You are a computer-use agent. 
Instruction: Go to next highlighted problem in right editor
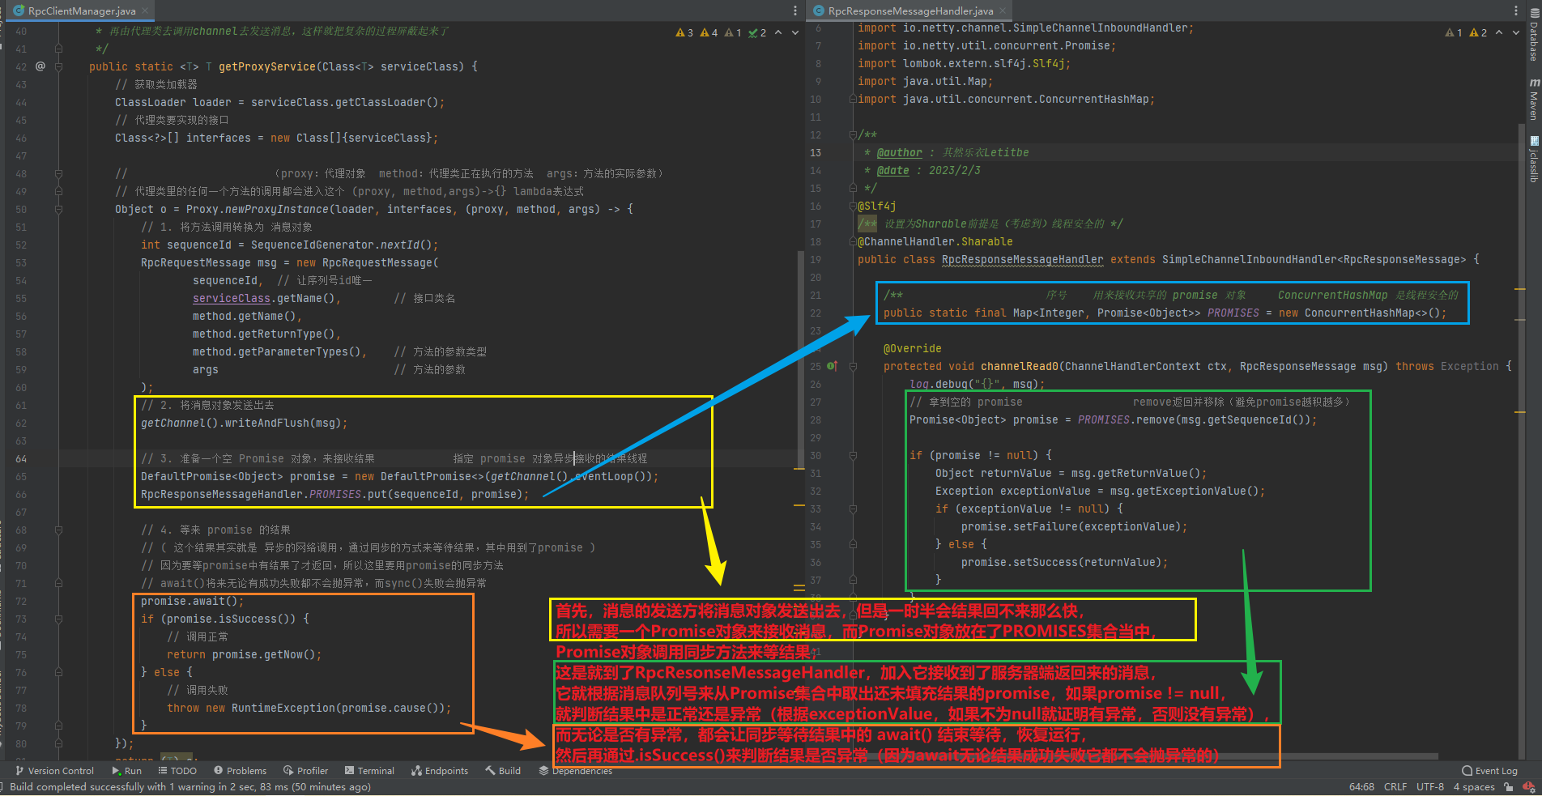pyautogui.click(x=1516, y=32)
